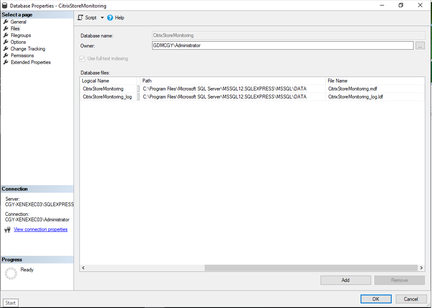Open the Extended Properties page
This screenshot has height=308, width=432.
31,62
